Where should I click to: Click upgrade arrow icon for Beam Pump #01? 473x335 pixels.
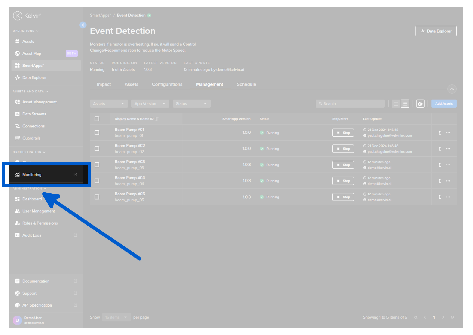tap(439, 133)
